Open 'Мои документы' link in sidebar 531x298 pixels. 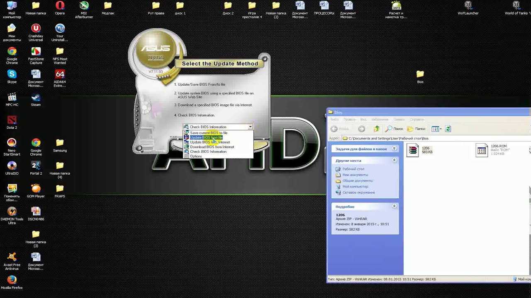355,175
